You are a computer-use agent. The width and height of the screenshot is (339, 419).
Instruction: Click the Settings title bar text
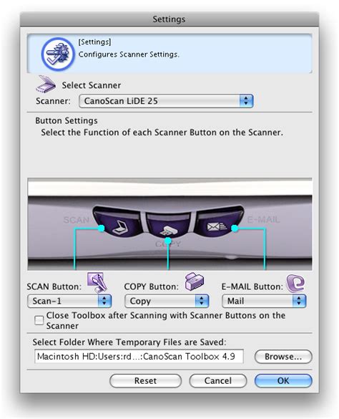point(169,19)
